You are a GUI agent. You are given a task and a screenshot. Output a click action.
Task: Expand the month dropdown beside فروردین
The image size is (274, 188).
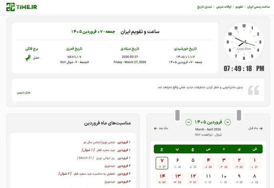pos(227,122)
